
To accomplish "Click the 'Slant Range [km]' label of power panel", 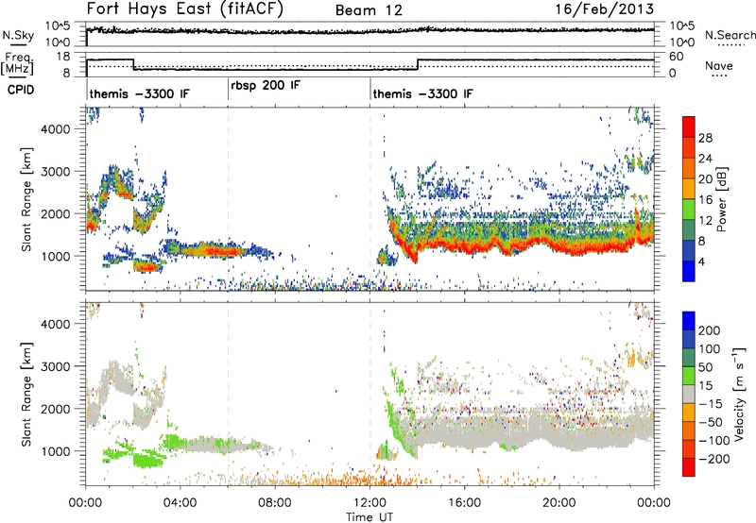I will click(x=26, y=199).
